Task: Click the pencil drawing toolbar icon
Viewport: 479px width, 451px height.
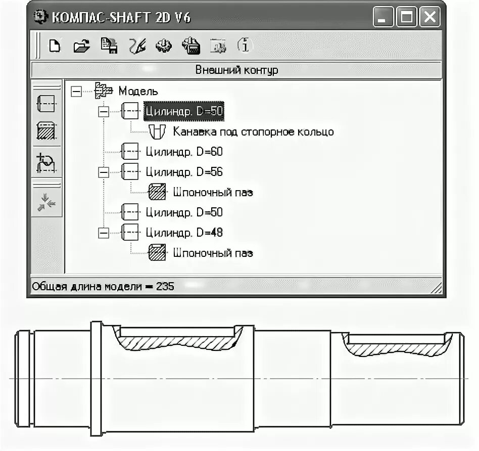Action: pyautogui.click(x=137, y=46)
